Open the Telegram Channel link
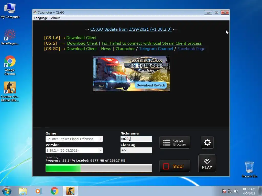Image resolution: width=262 pixels, height=196 pixels. point(156,49)
